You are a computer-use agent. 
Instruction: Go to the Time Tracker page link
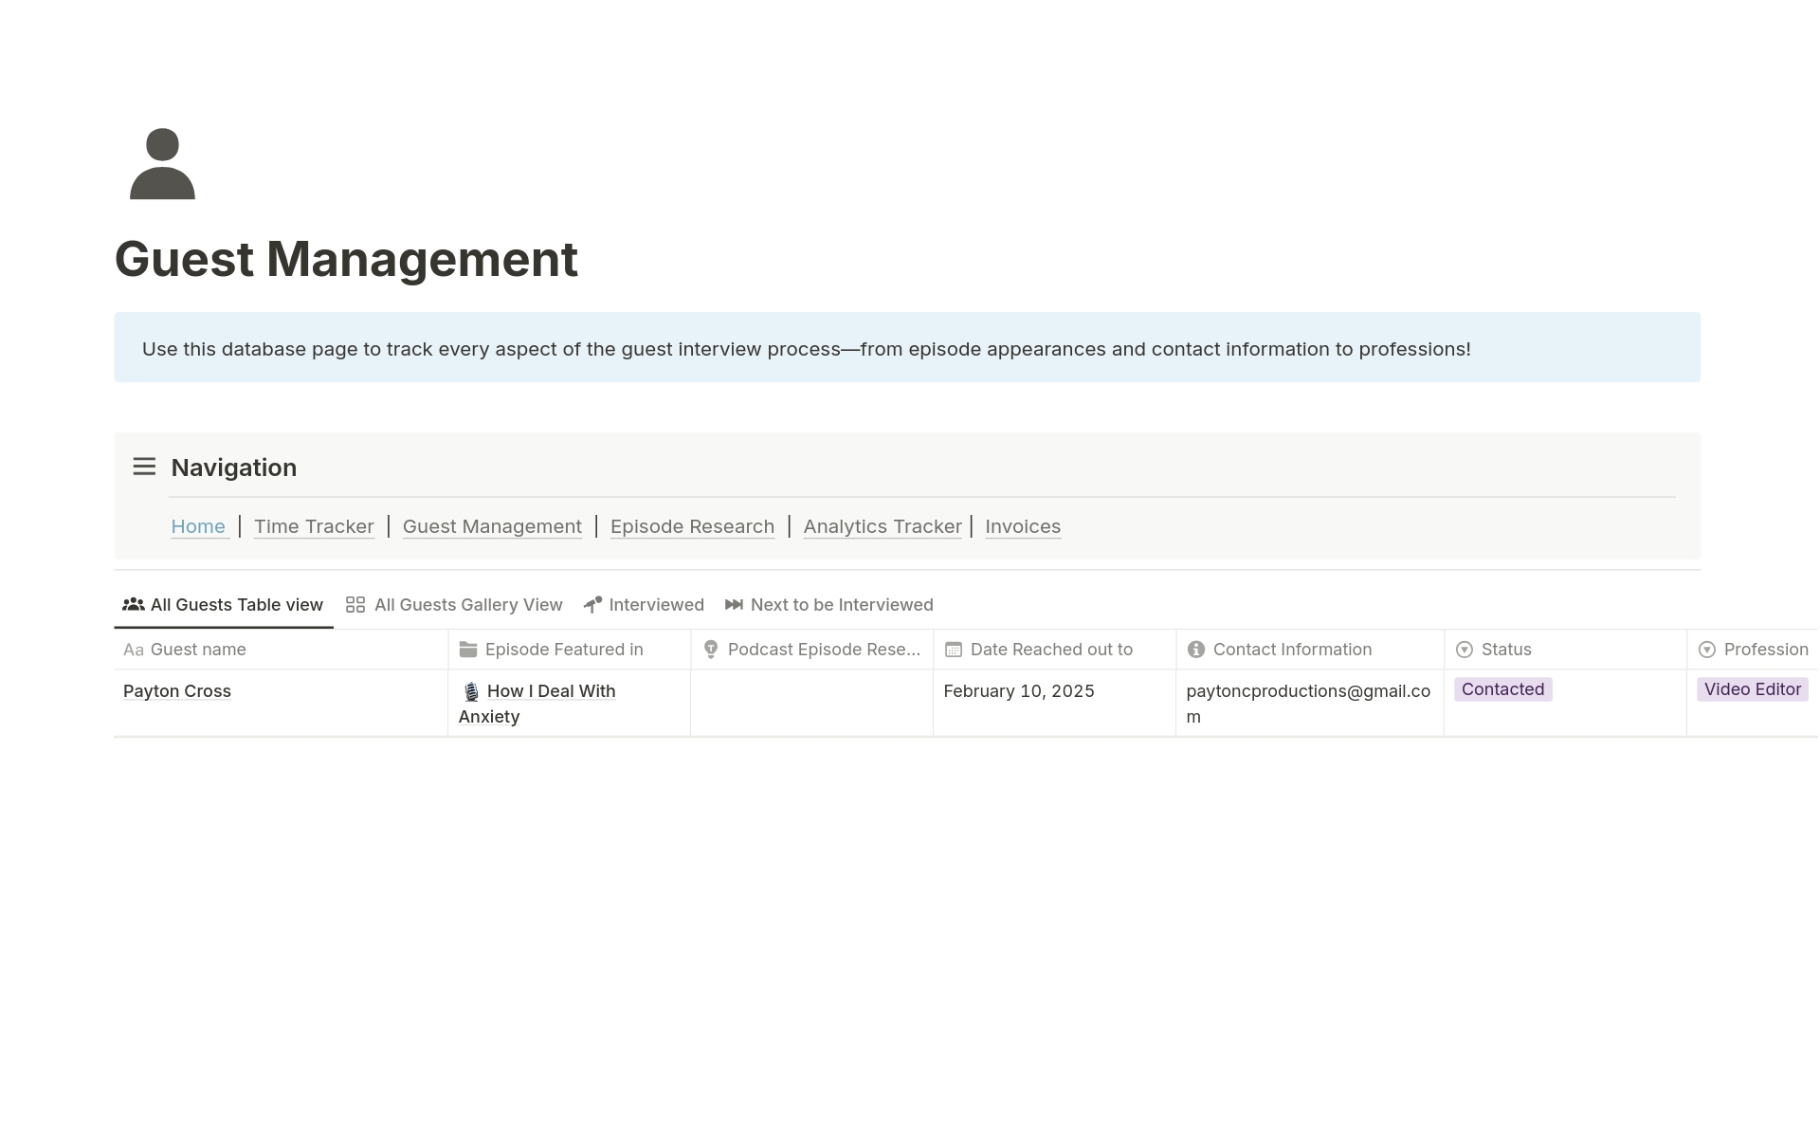pos(314,526)
